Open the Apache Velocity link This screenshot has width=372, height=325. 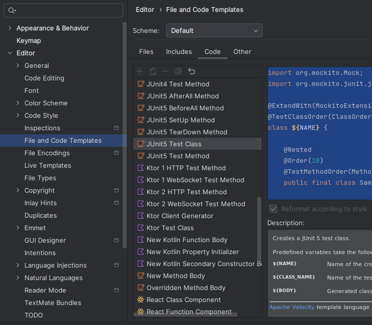coord(292,307)
